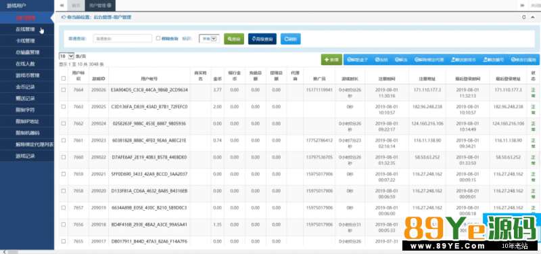
Task: Click the left tab-scroll arrow icon
Action: (x=62, y=5)
